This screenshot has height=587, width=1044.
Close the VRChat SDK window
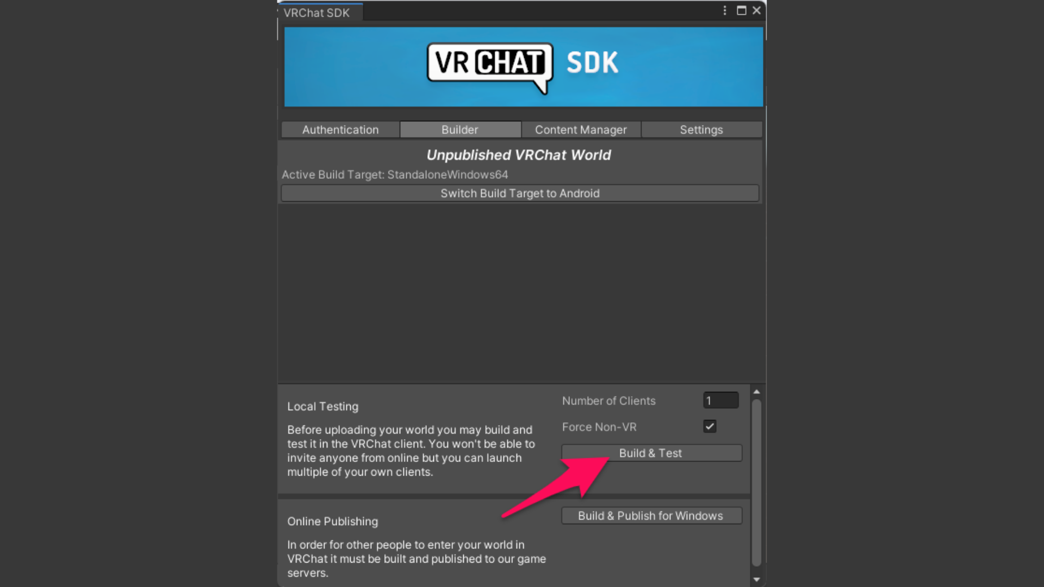756,10
